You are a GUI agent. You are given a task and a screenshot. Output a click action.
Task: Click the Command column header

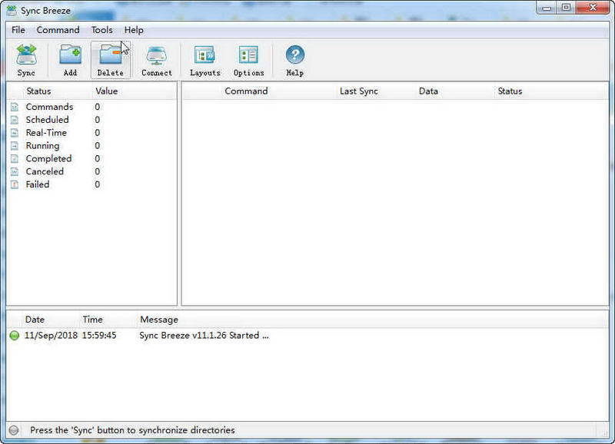pyautogui.click(x=246, y=91)
